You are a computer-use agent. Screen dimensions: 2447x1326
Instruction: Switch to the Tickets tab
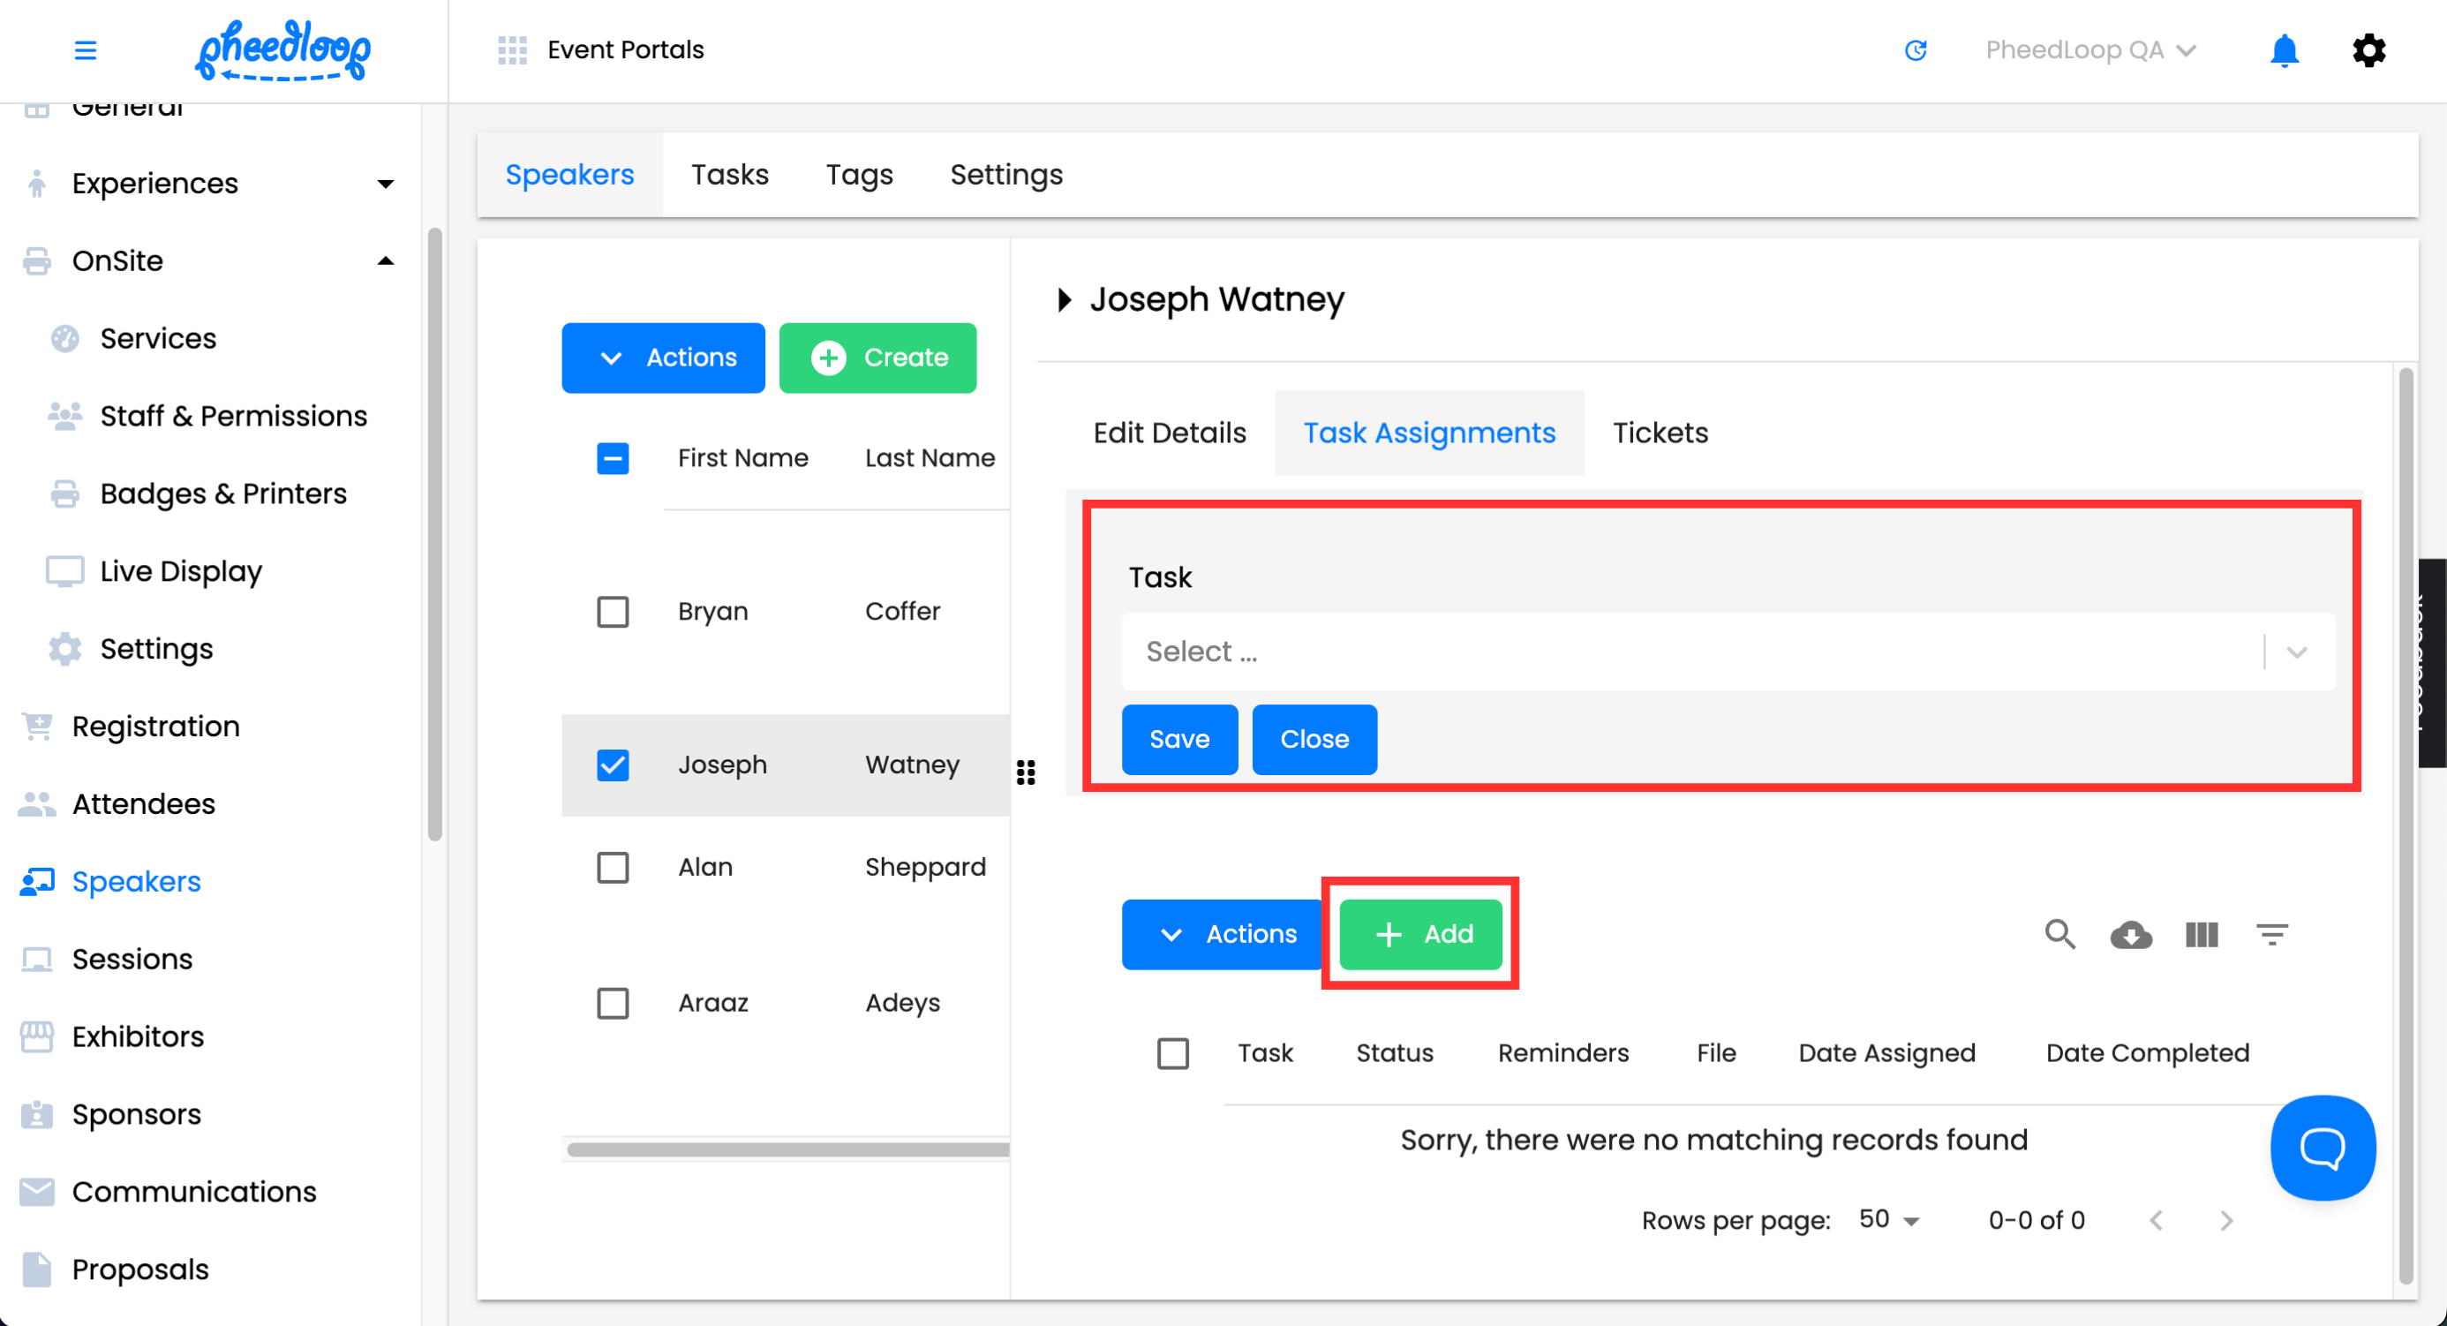coord(1660,433)
